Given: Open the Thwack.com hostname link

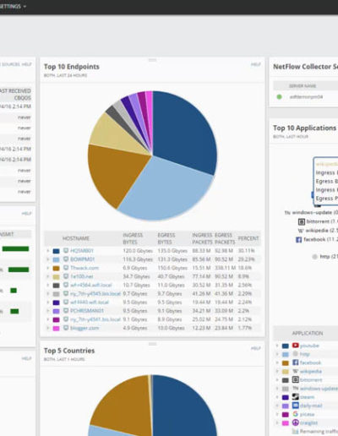Looking at the screenshot, I should pyautogui.click(x=84, y=268).
